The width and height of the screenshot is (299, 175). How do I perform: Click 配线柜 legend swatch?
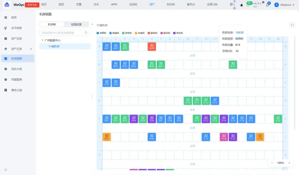point(161,33)
